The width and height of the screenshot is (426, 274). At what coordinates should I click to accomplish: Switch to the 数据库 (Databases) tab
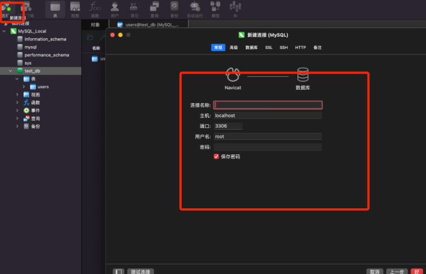[x=251, y=48]
